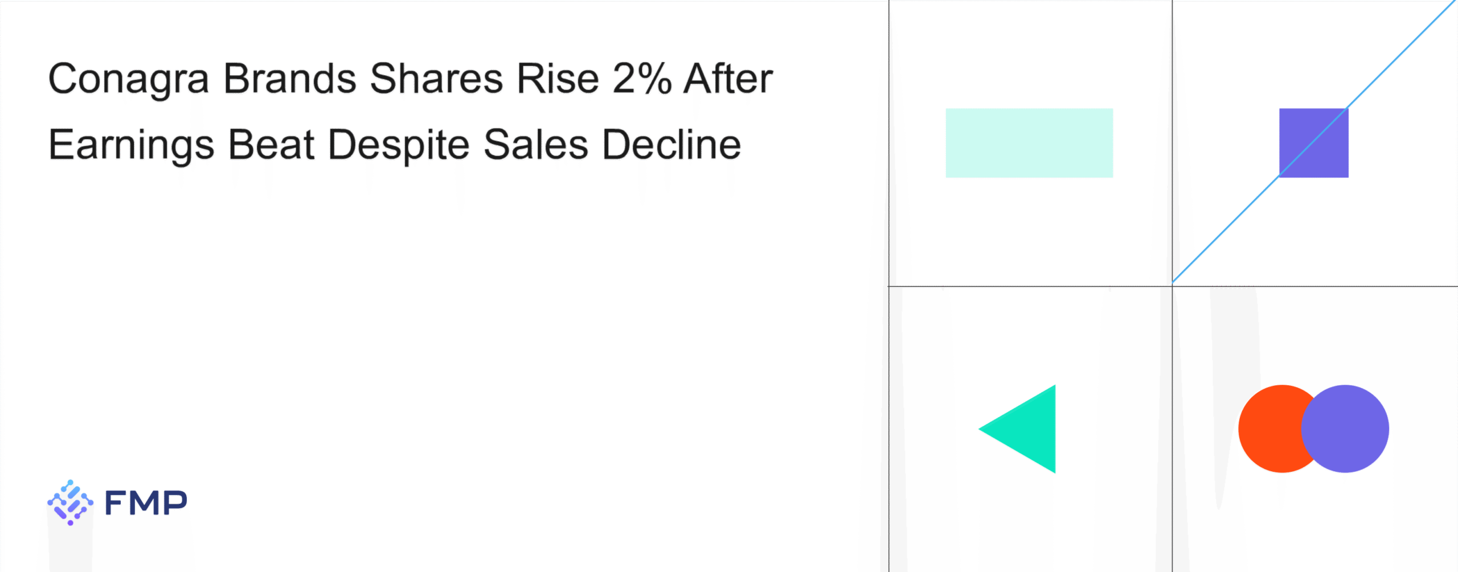
Task: Click the "2%" figure in headline
Action: click(642, 79)
